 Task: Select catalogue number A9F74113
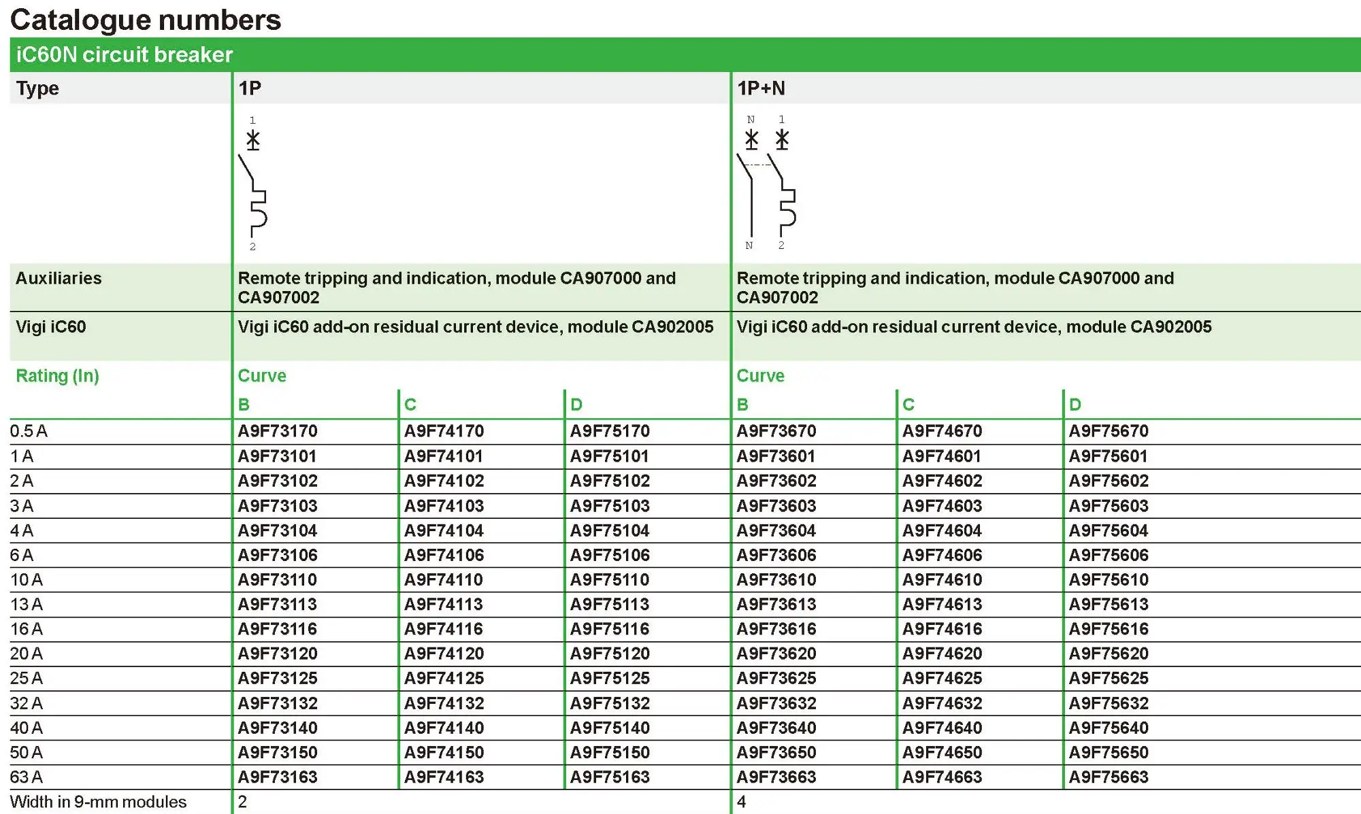(x=444, y=605)
